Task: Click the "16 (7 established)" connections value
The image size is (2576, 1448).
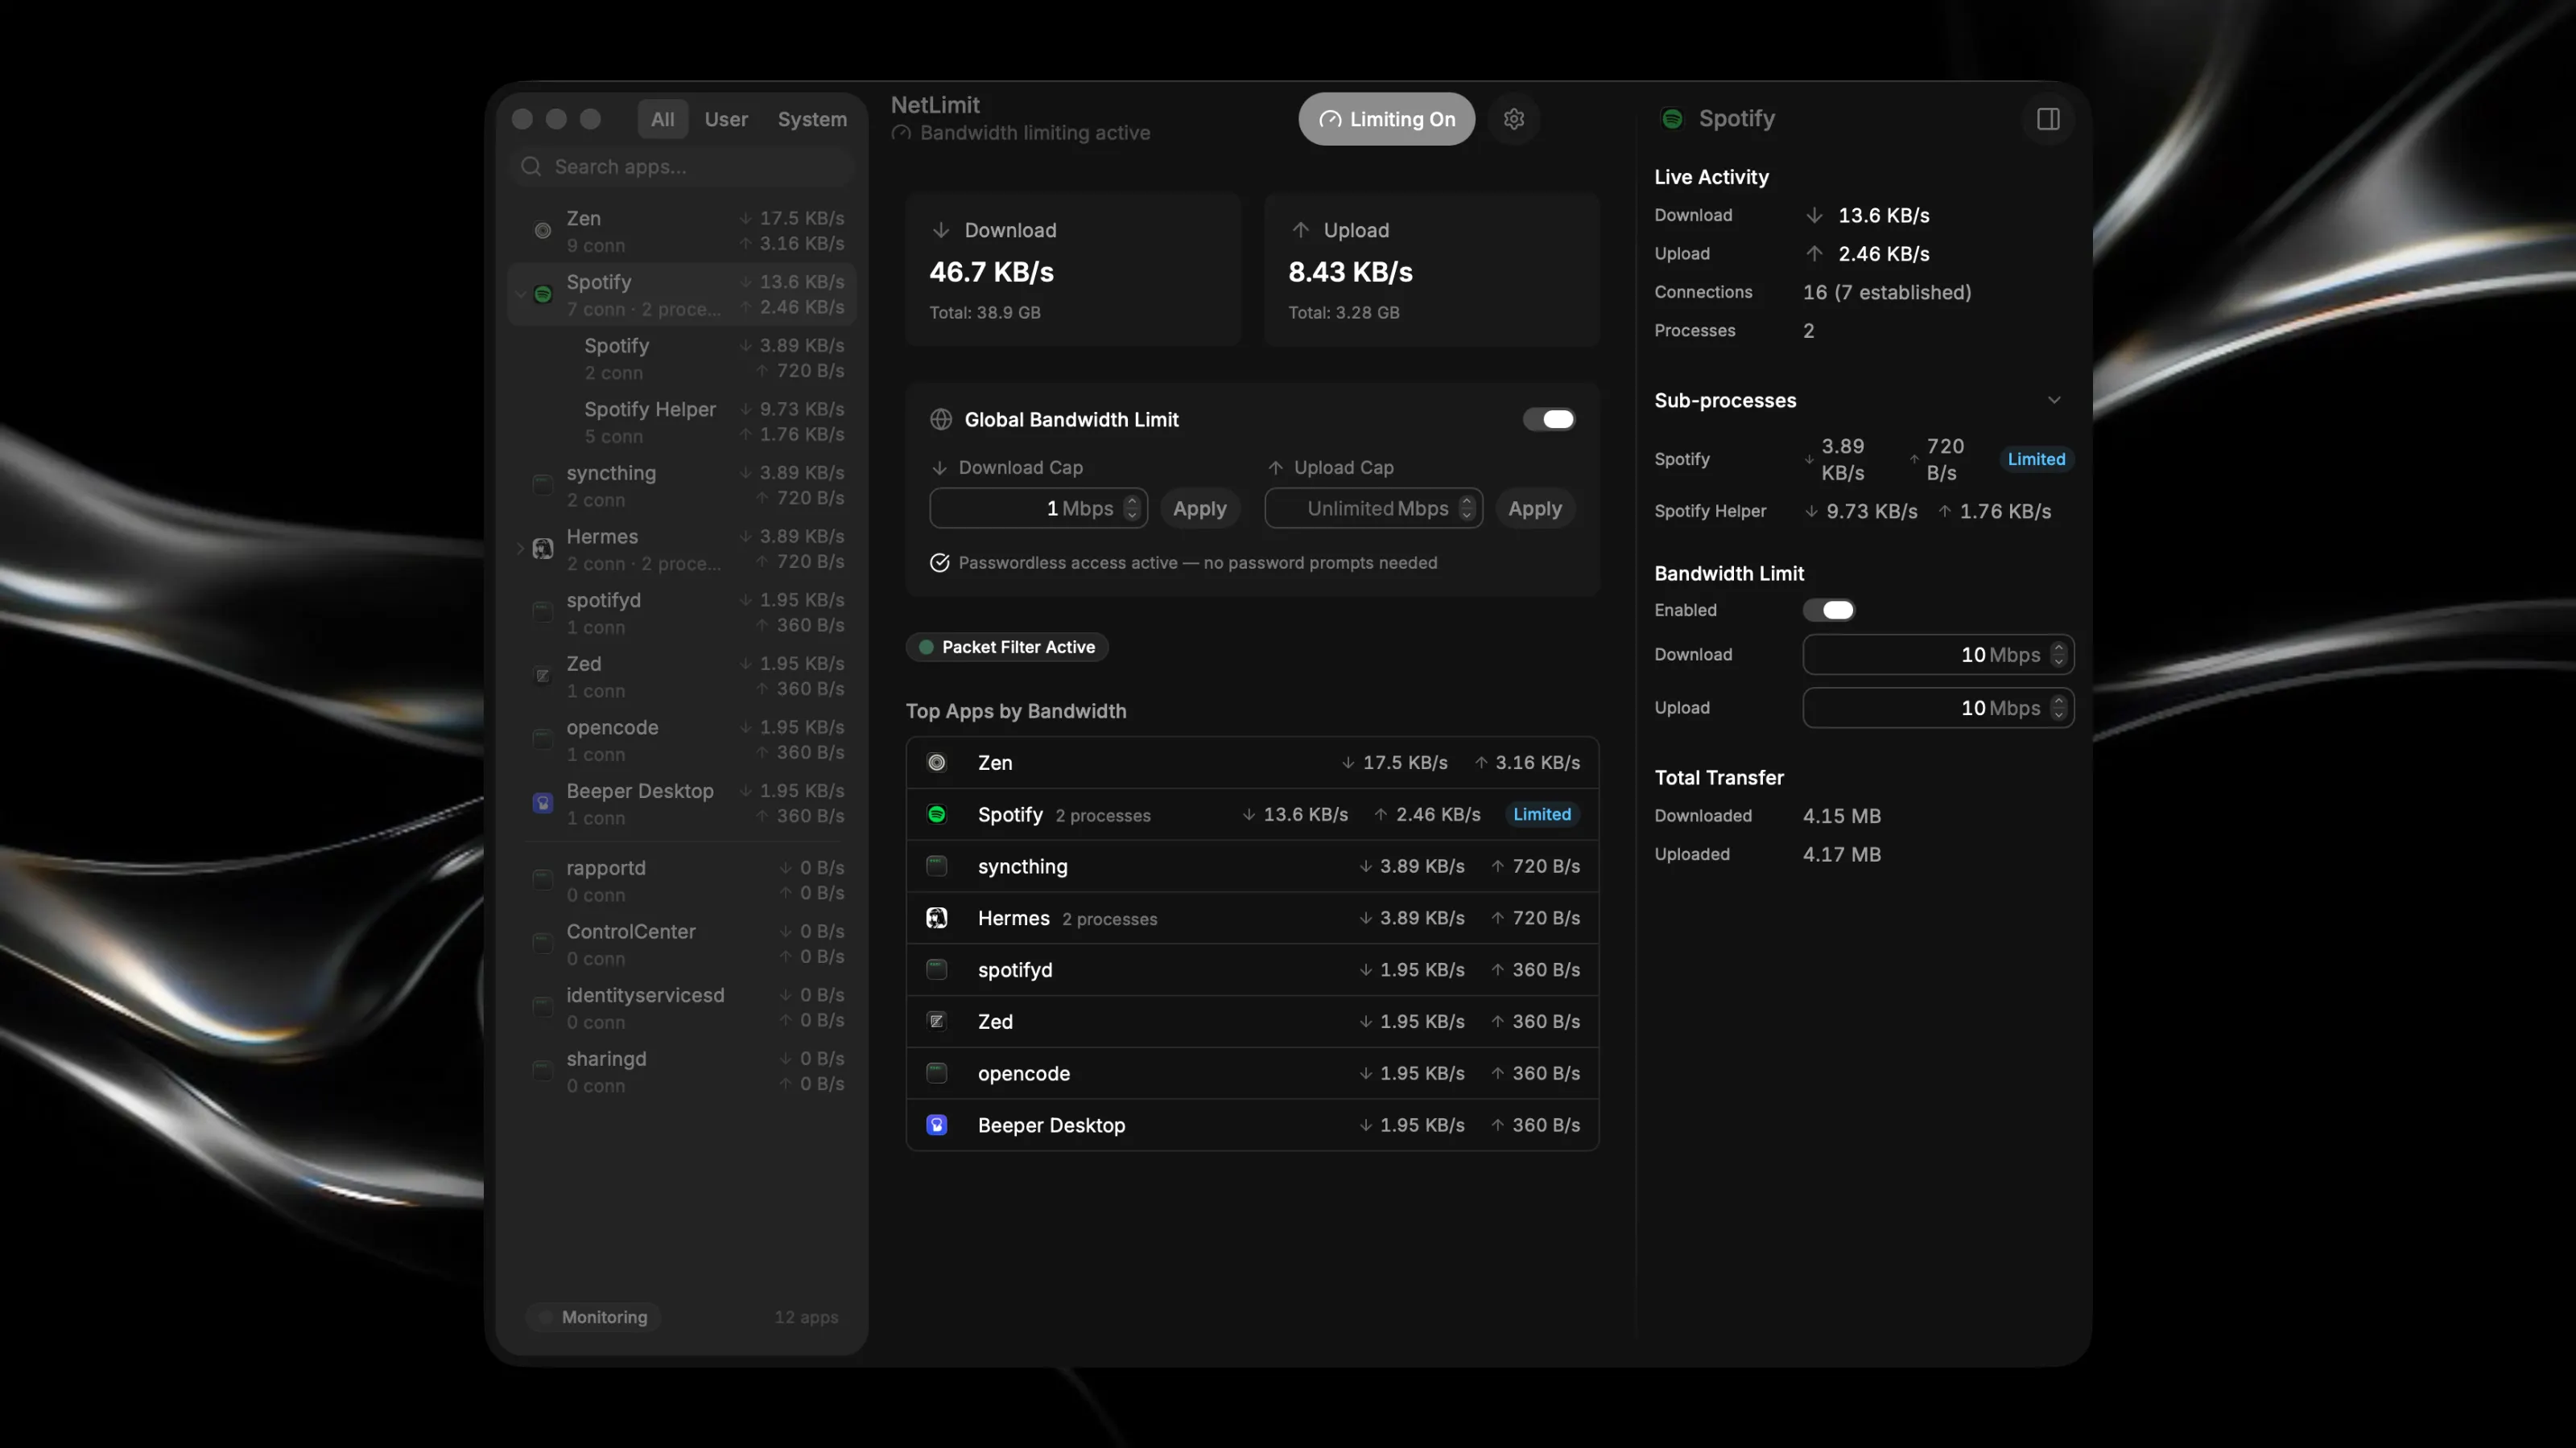Action: pos(1887,293)
